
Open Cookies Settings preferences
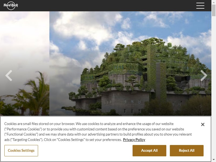coord(21,151)
